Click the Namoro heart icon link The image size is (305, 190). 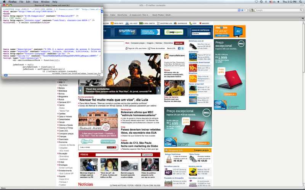[200, 23]
